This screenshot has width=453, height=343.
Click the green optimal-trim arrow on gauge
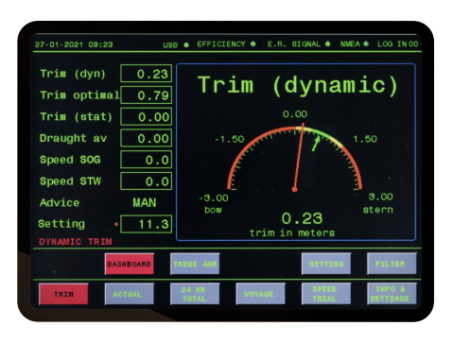coord(316,143)
